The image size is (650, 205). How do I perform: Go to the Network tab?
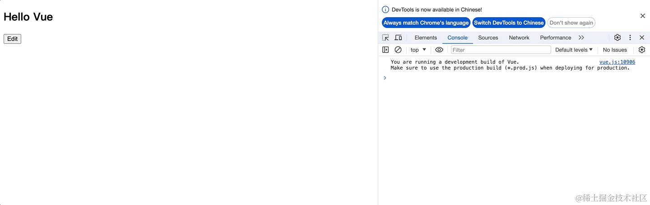(x=519, y=37)
